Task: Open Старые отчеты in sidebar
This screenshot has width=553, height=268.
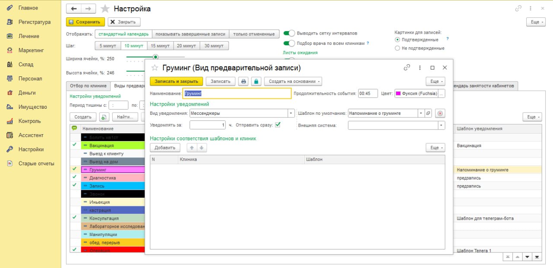Action: 36,164
